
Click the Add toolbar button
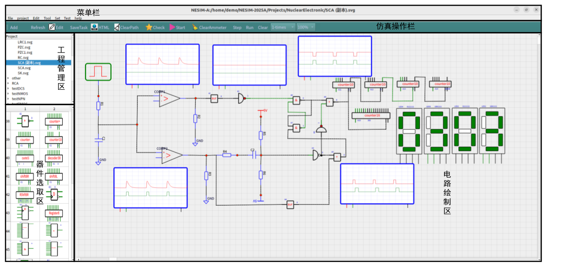click(14, 27)
